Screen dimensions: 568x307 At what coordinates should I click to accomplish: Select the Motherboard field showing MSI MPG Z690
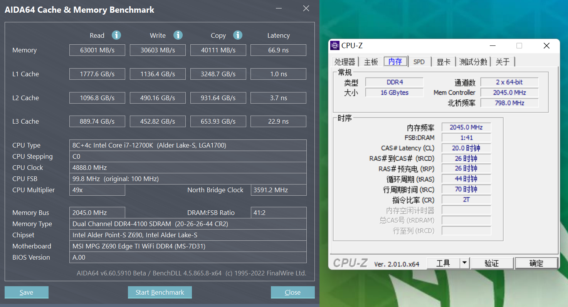[188, 246]
